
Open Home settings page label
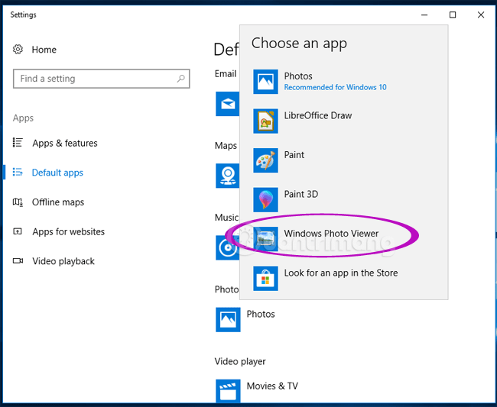(44, 50)
